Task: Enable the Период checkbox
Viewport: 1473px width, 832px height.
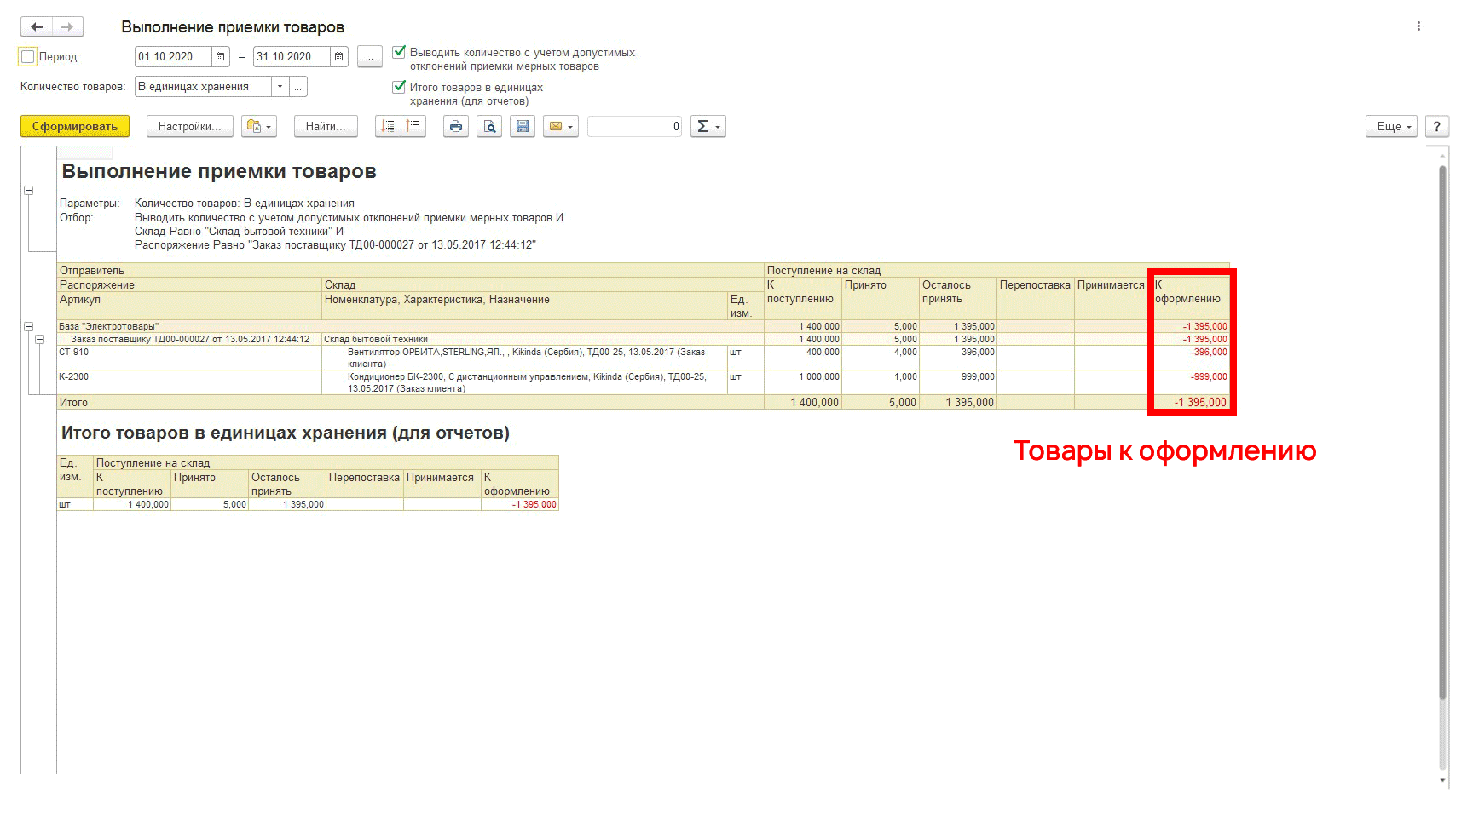Action: pos(28,57)
